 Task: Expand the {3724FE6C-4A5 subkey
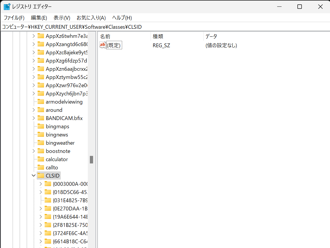pyautogui.click(x=41, y=233)
